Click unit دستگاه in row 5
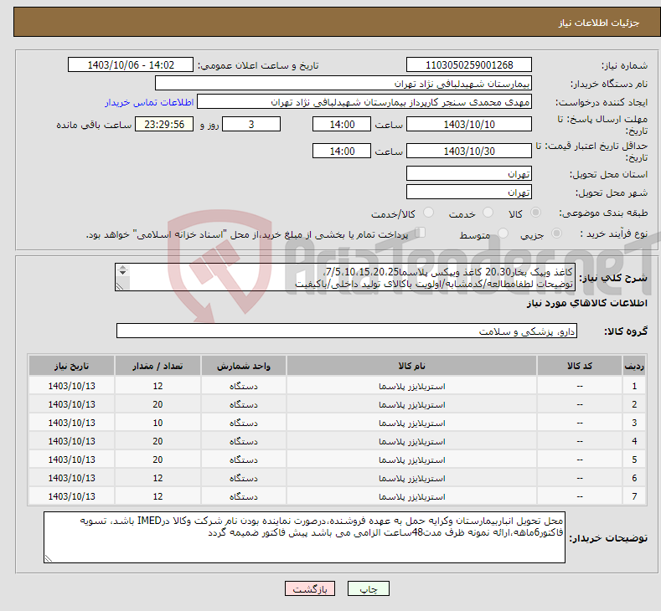661x611 pixels. (x=244, y=460)
